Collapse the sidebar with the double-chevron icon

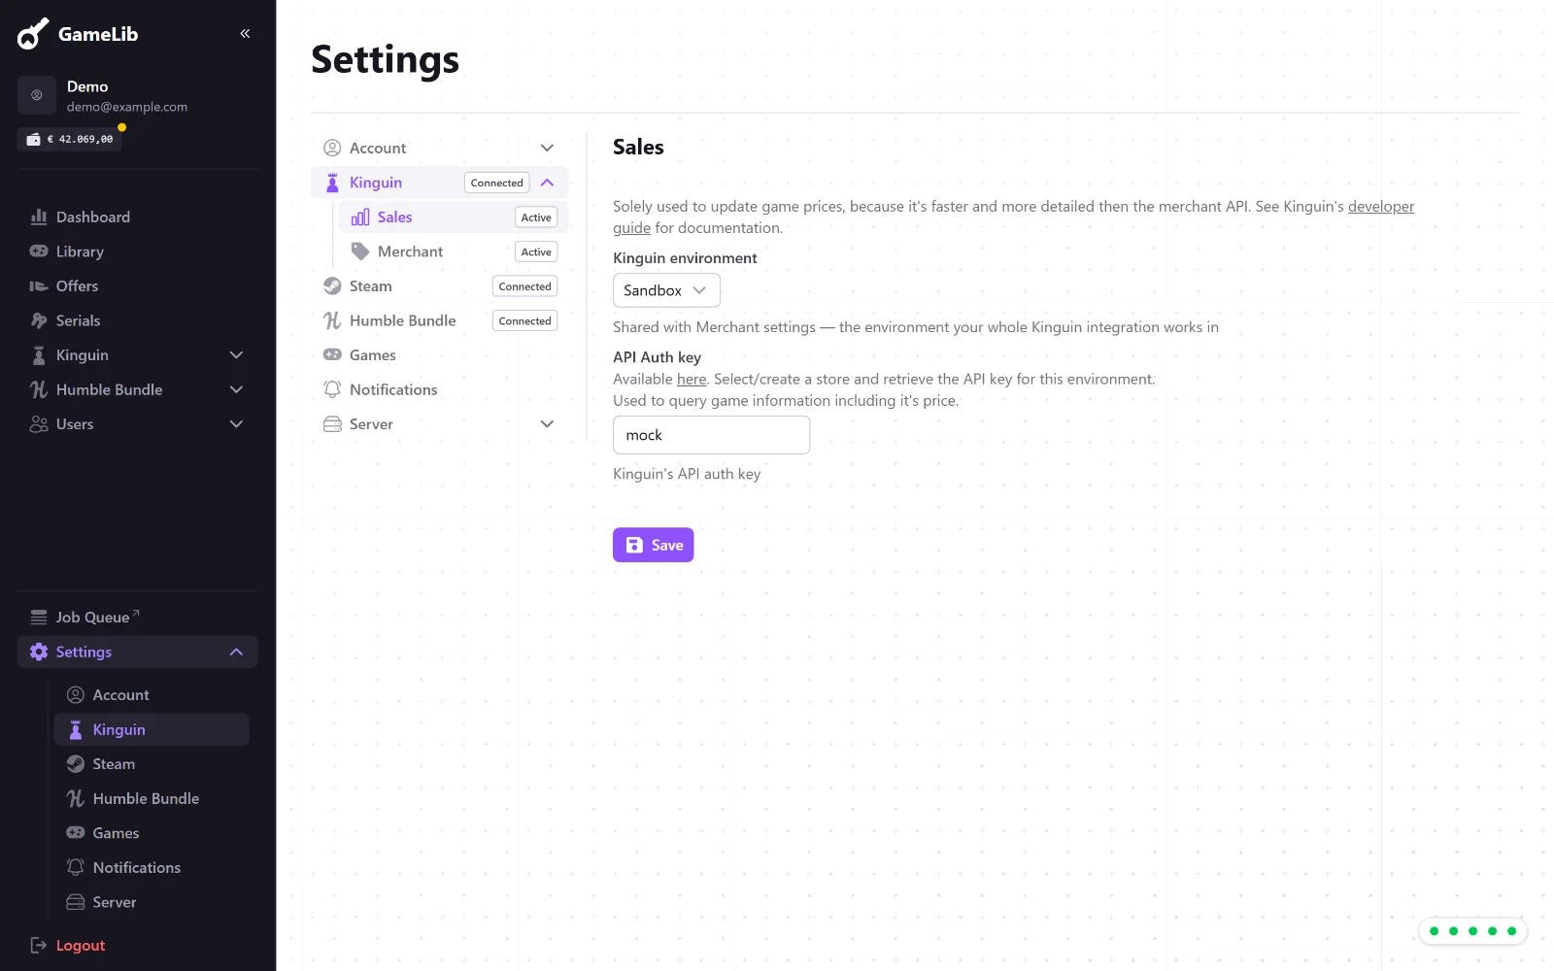(245, 34)
